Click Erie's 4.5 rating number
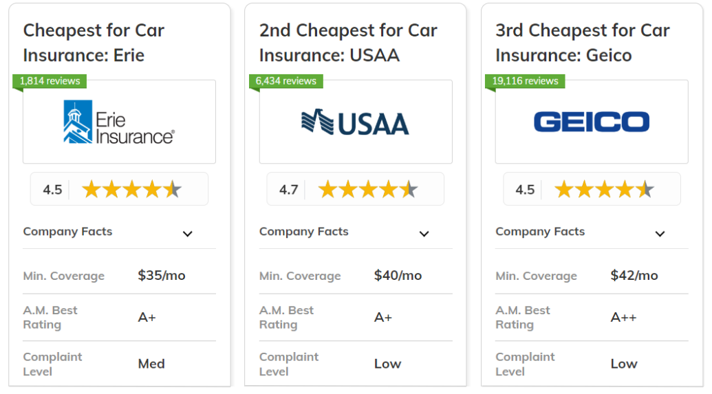The height and width of the screenshot is (394, 712). click(52, 190)
